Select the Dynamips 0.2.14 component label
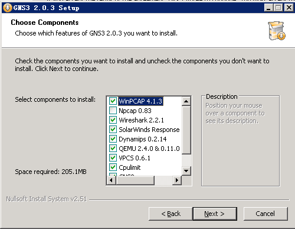Viewport: 295px width, 229px height. [143, 139]
